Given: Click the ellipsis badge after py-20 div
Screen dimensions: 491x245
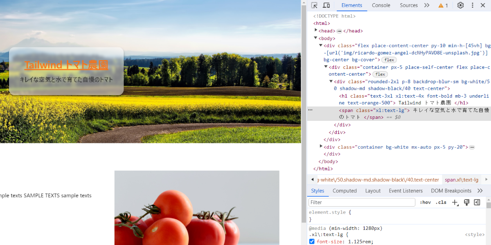Looking at the screenshot, I should coord(472,147).
